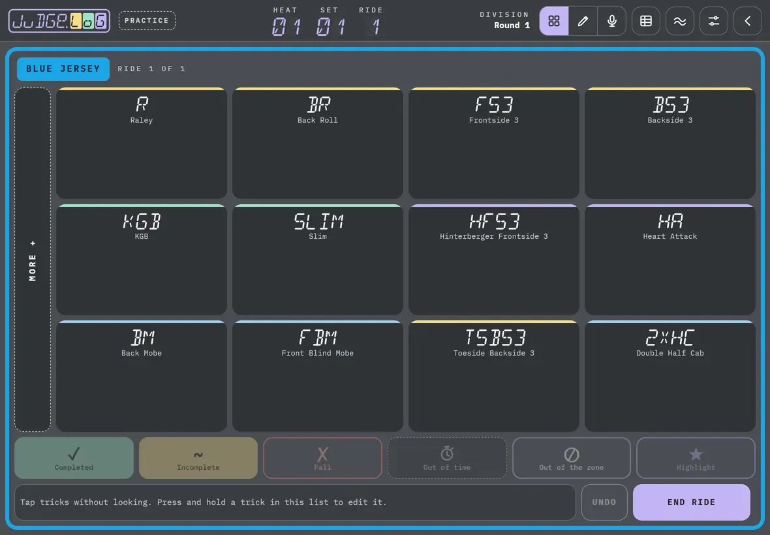Select the pencil edit mode icon
Viewport: 770px width, 535px height.
pos(583,21)
